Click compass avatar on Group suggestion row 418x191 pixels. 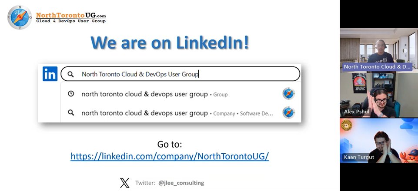[289, 94]
